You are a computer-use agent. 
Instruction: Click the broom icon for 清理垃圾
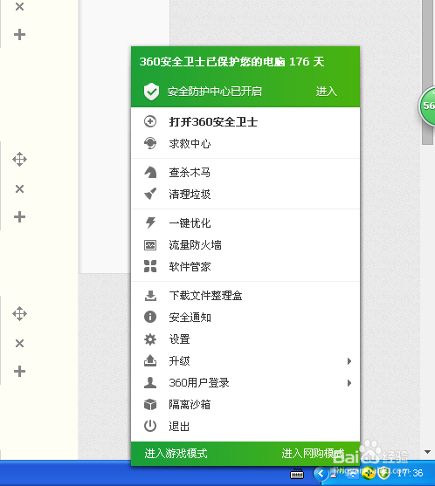pyautogui.click(x=150, y=194)
